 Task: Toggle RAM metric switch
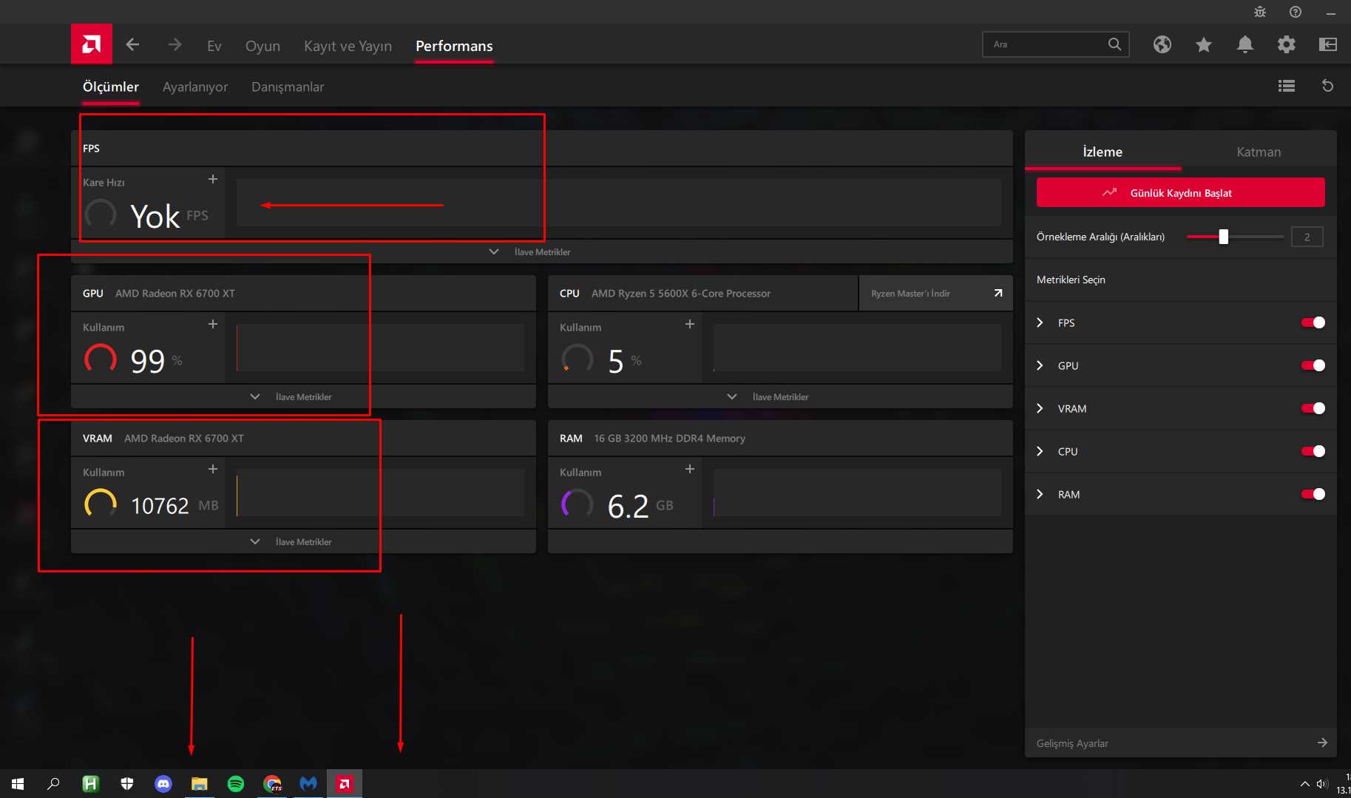(1313, 494)
